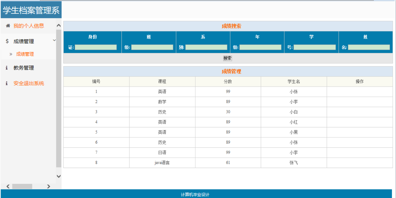Click the dollar icon beside 成绩管理
The image size is (396, 198).
[x=7, y=41]
